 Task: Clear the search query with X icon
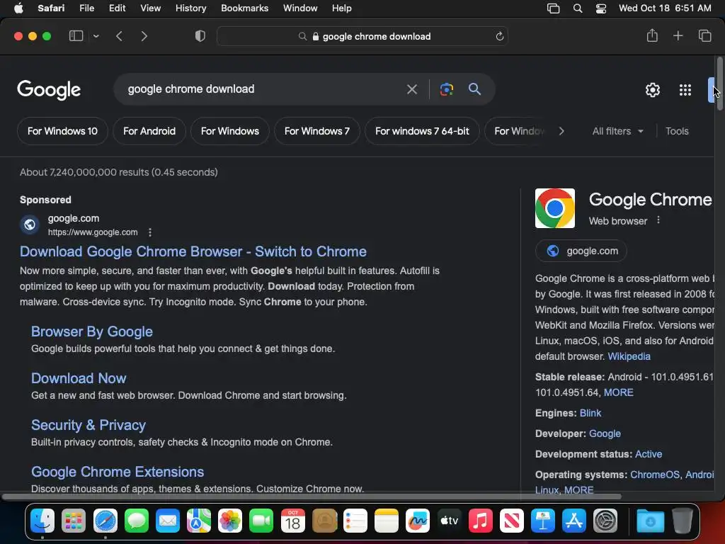[412, 89]
